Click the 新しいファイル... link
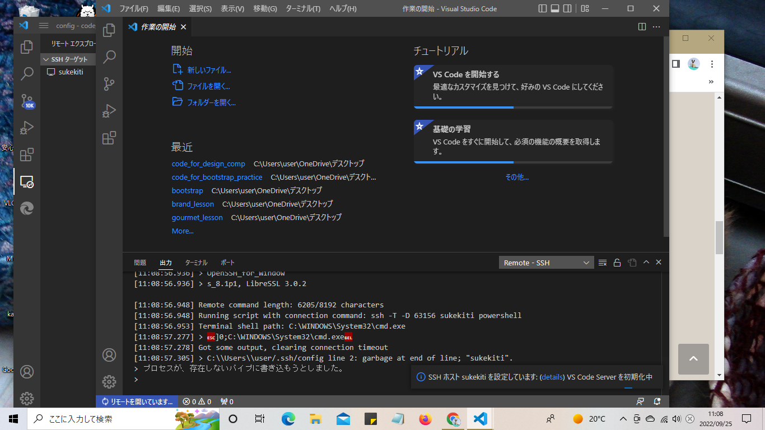Viewport: 765px width, 430px height. pos(209,70)
